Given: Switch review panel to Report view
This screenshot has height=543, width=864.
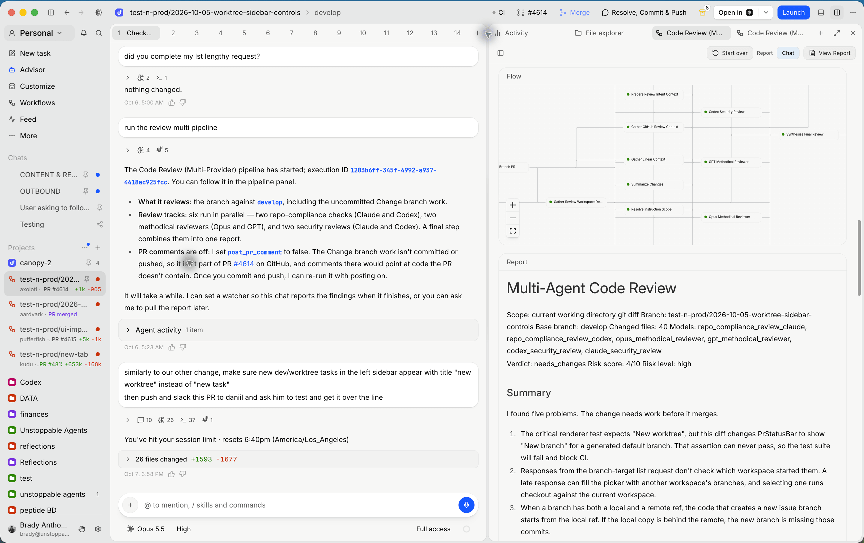Looking at the screenshot, I should tap(764, 53).
